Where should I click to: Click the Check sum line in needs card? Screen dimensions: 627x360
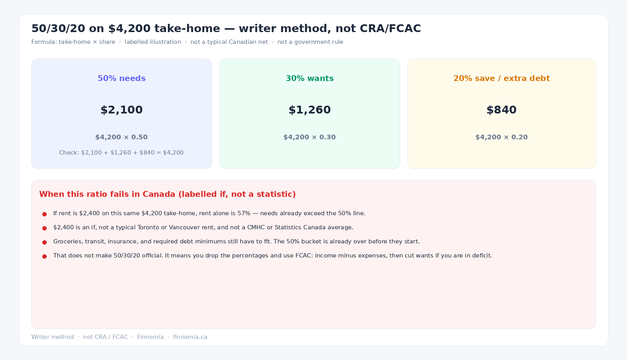click(x=121, y=153)
